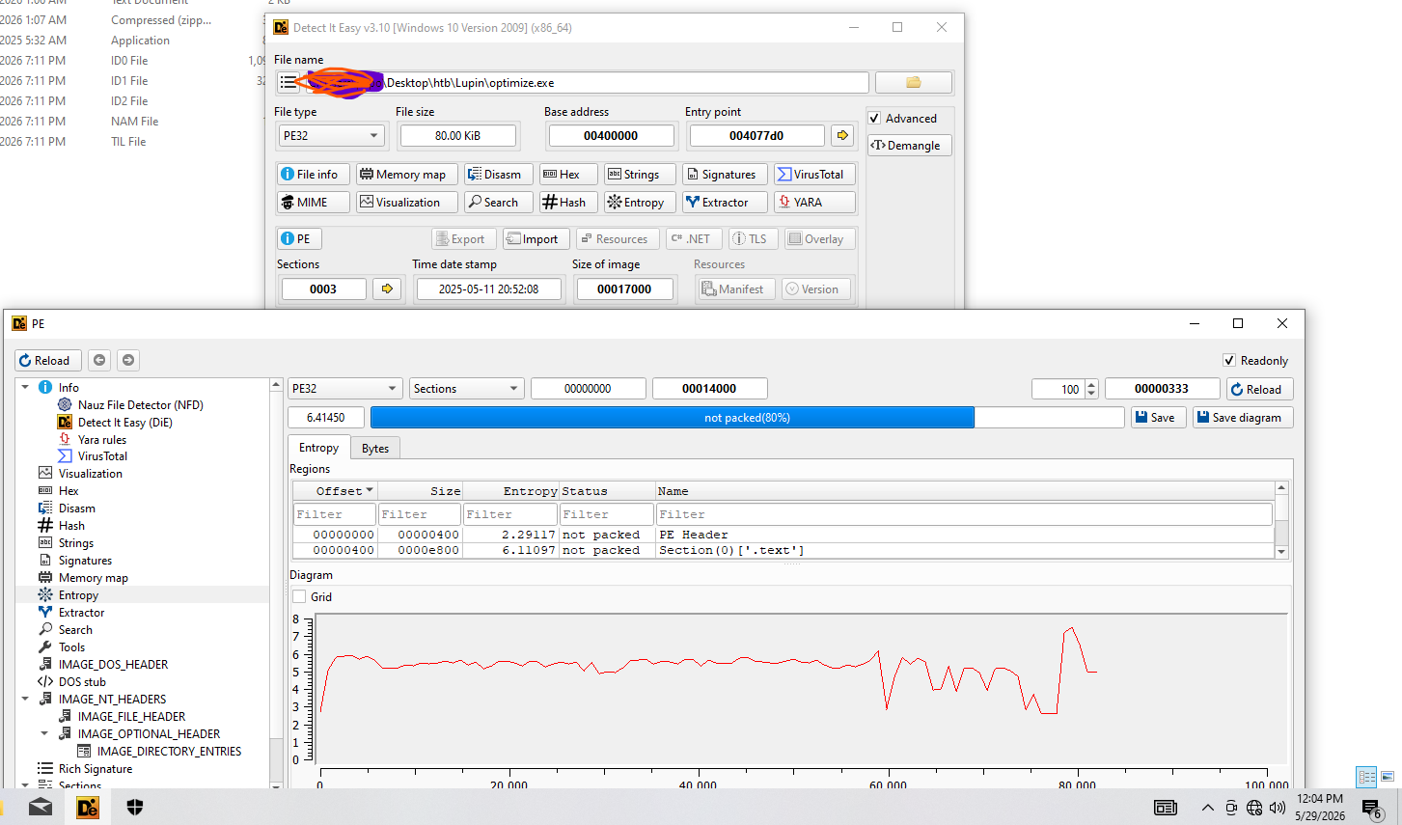1402x825 pixels.
Task: Open Extractor button in Detect It Easy window
Action: coord(726,203)
